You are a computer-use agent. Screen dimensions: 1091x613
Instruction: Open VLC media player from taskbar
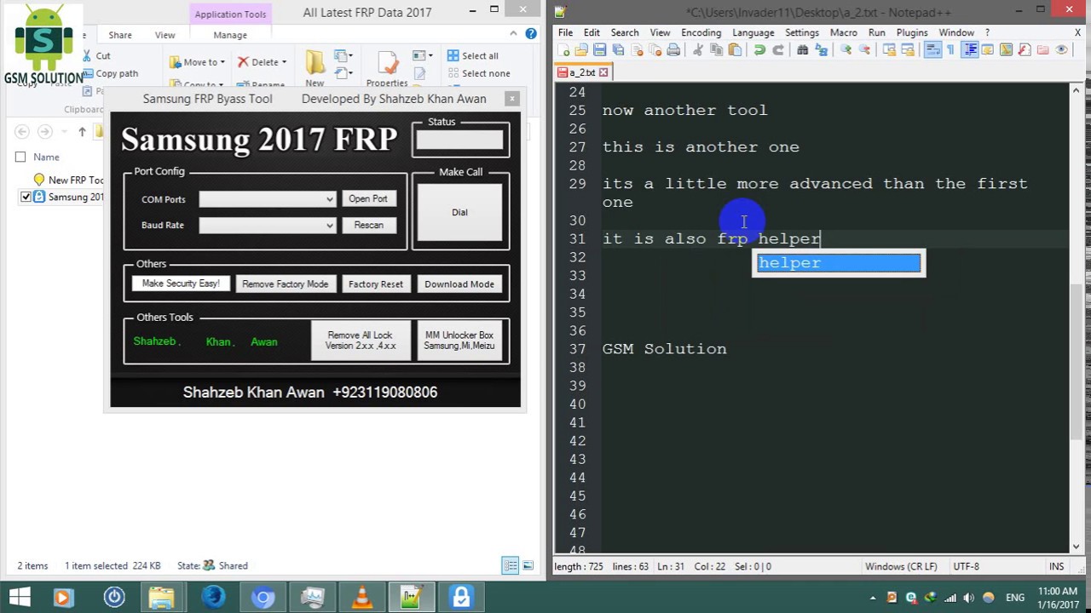click(362, 597)
